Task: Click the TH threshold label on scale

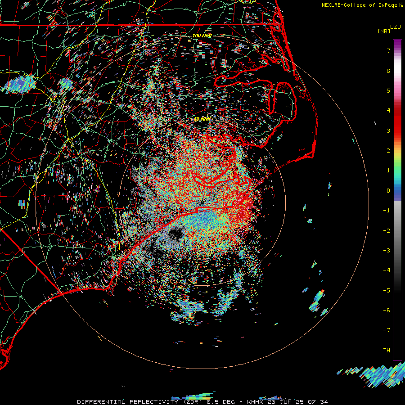Action: (x=387, y=351)
